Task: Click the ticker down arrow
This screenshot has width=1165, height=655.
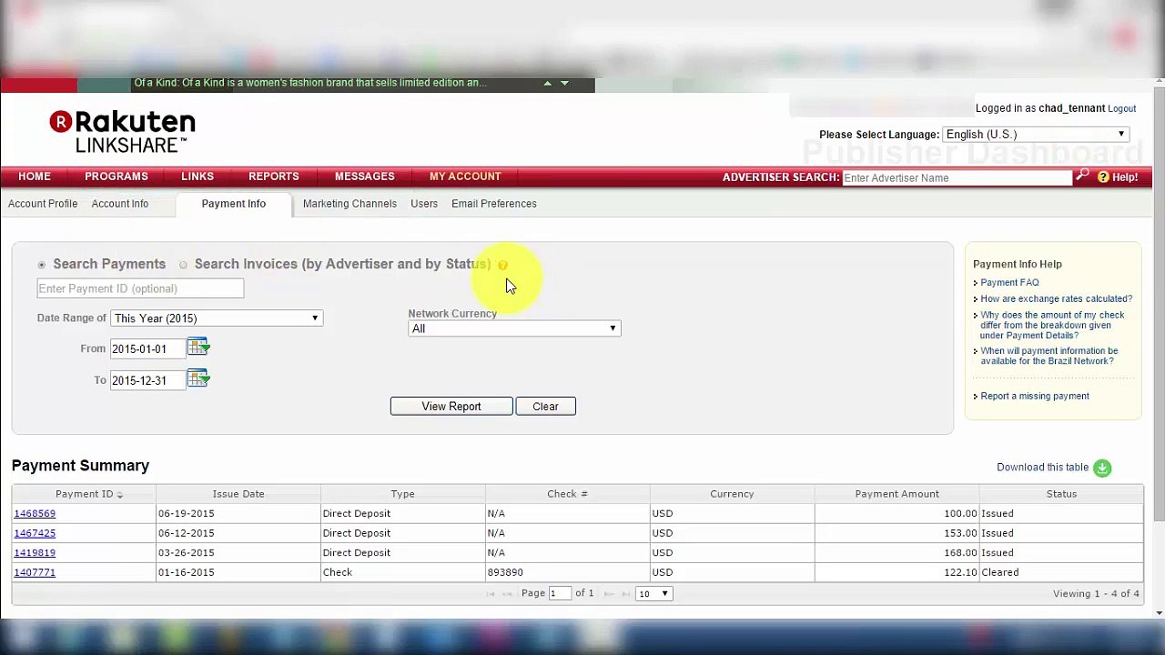Action: coord(564,83)
